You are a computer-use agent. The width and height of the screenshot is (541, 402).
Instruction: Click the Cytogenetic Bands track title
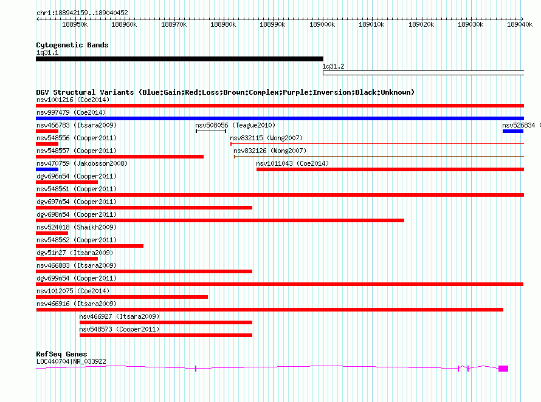[72, 45]
